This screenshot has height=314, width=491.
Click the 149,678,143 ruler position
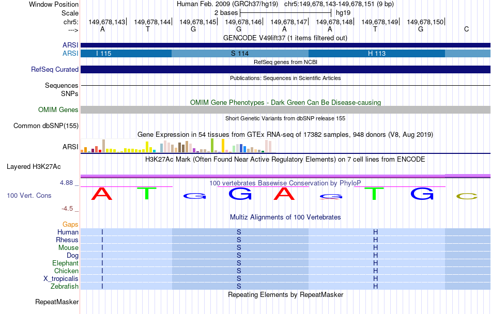click(106, 22)
